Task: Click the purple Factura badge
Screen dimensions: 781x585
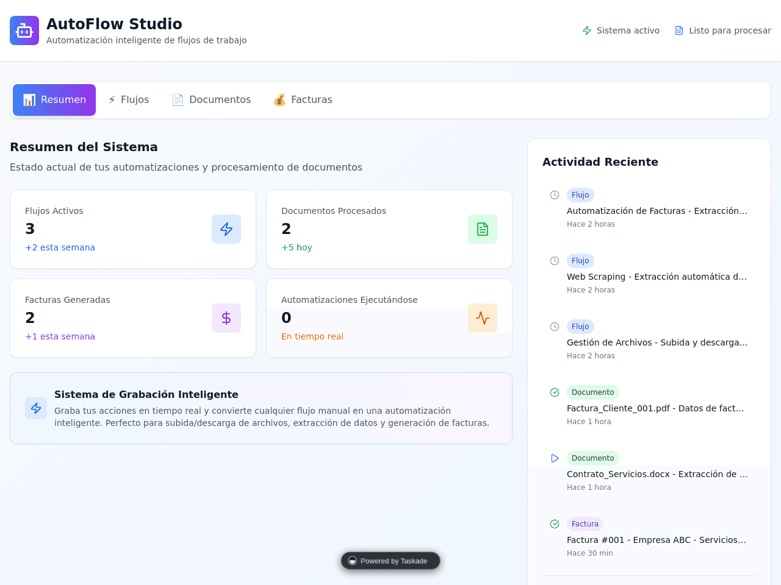Action: (x=585, y=524)
